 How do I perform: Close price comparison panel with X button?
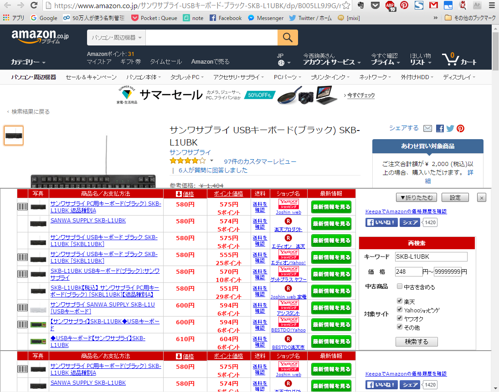(482, 197)
